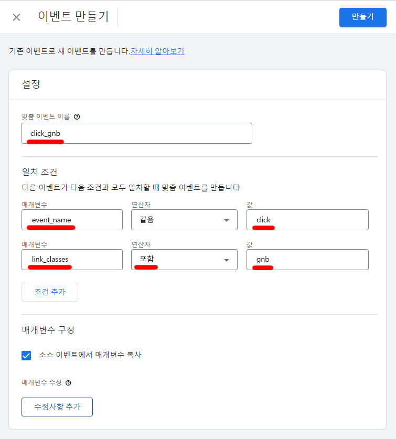Select the value field containing gnb
396x439 pixels.
pos(307,260)
